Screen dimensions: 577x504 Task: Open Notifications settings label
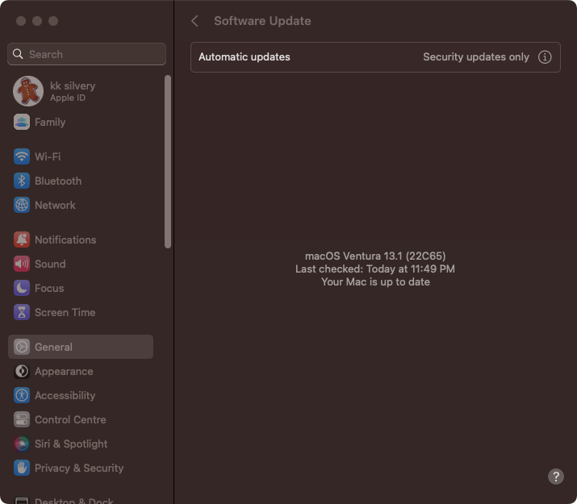[x=65, y=240]
